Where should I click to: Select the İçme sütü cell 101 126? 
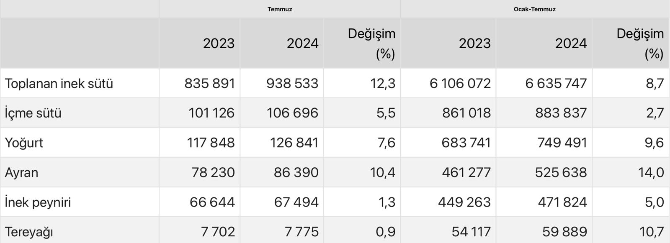click(x=211, y=113)
